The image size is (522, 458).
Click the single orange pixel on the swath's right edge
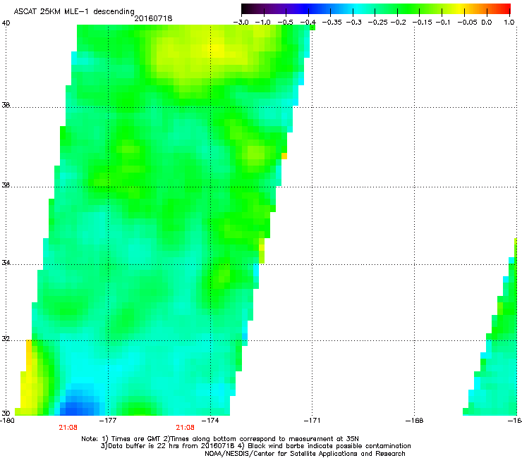pos(284,156)
